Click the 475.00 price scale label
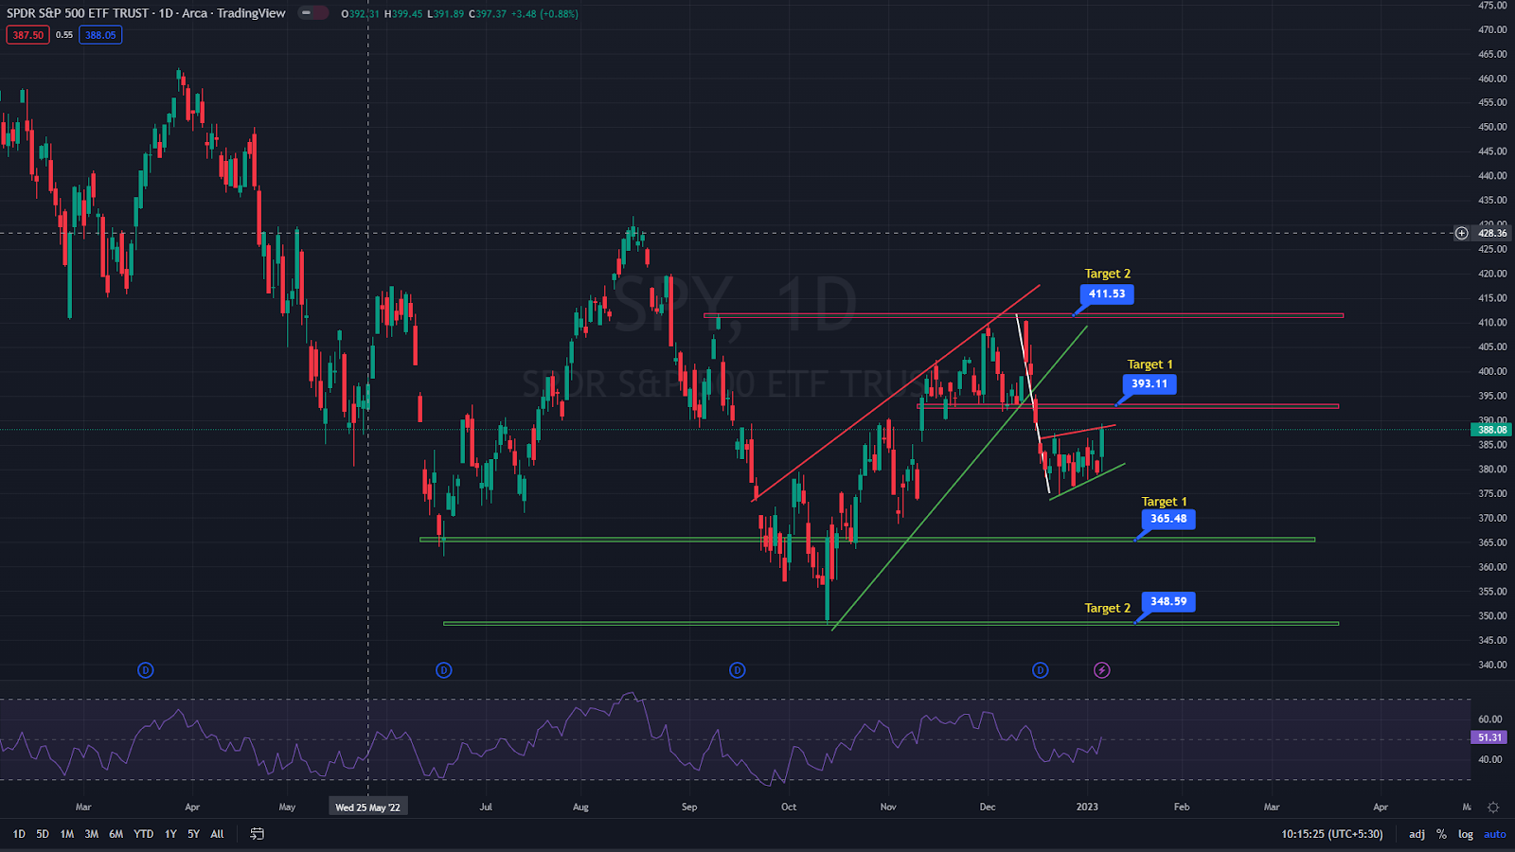Screen dimensions: 1515x852 click(x=1492, y=6)
